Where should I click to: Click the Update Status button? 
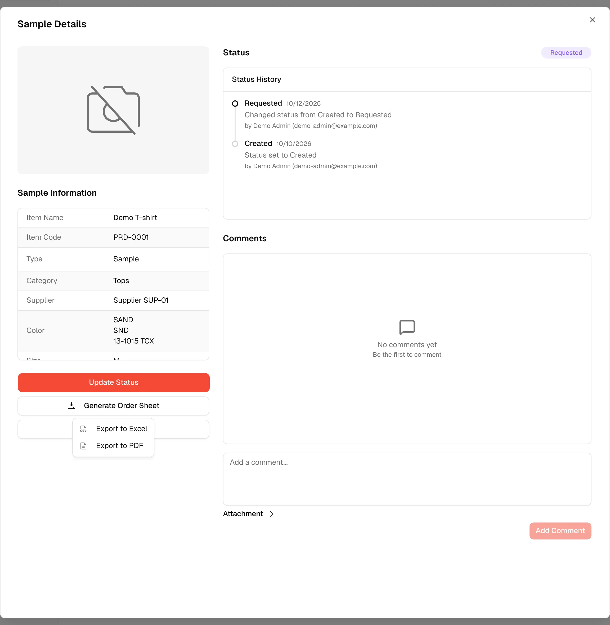(114, 382)
